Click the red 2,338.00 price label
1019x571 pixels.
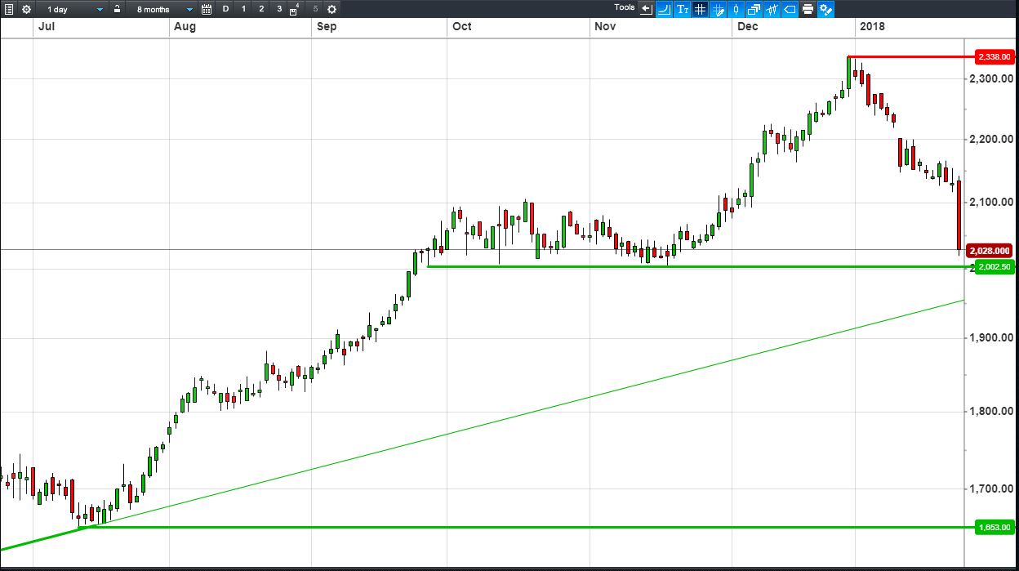[995, 57]
